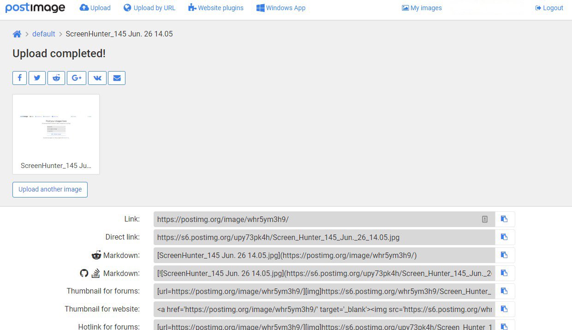Open the default gallery breadcrumb
This screenshot has height=330, width=572.
pyautogui.click(x=44, y=34)
